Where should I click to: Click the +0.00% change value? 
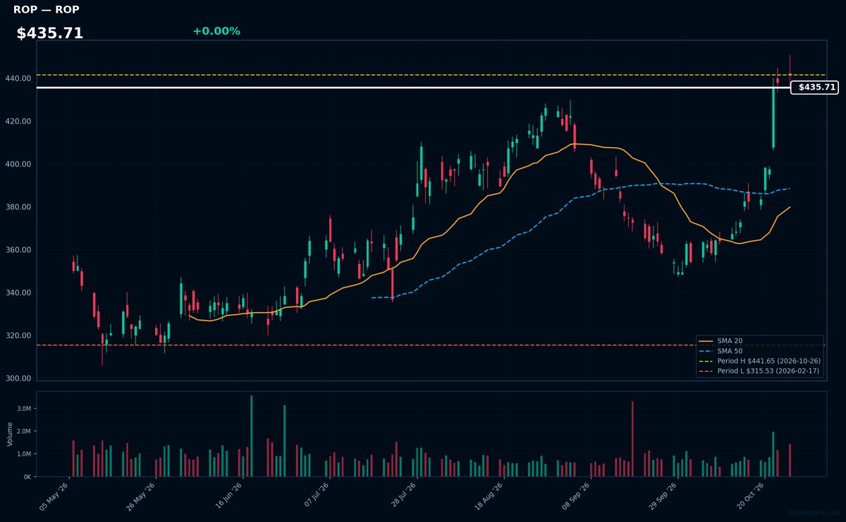216,31
